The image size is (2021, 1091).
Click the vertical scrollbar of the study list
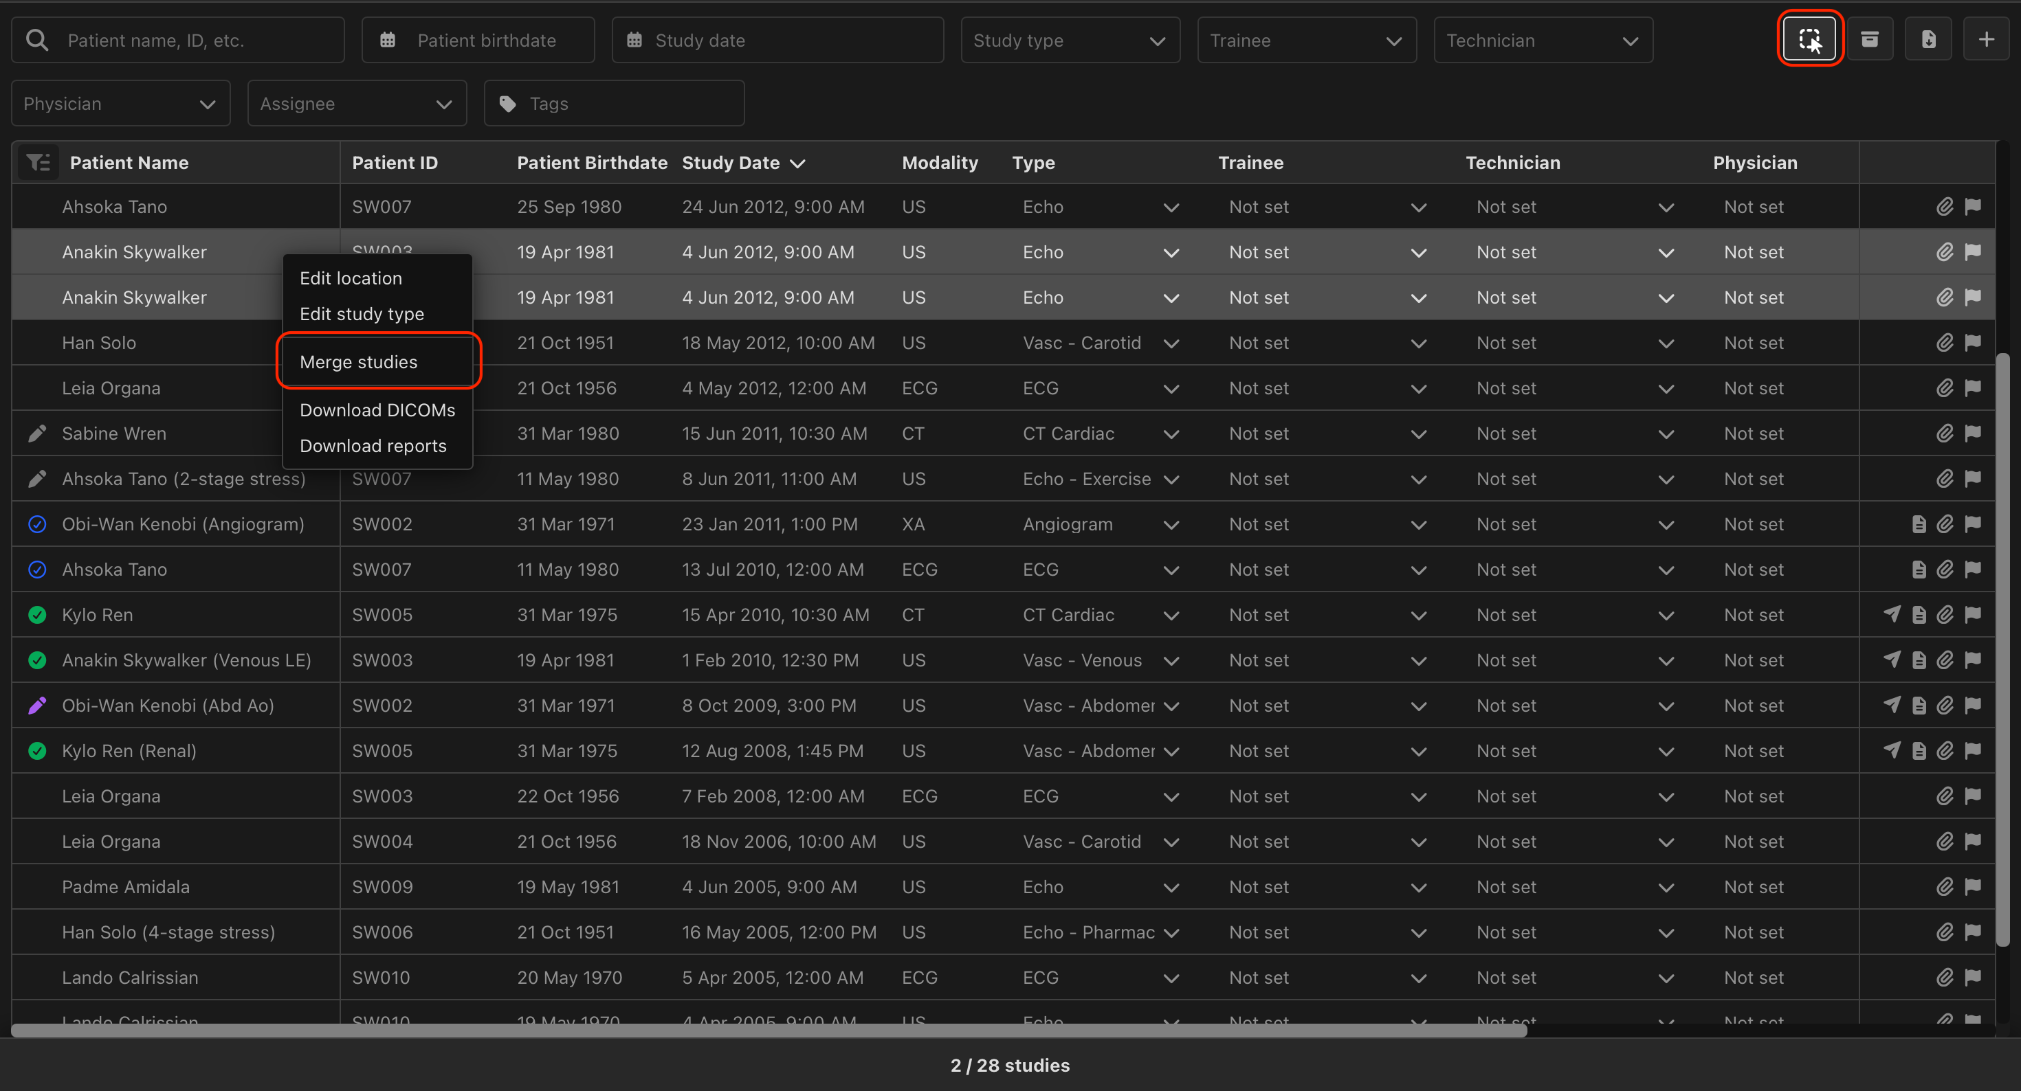coord(2002,649)
